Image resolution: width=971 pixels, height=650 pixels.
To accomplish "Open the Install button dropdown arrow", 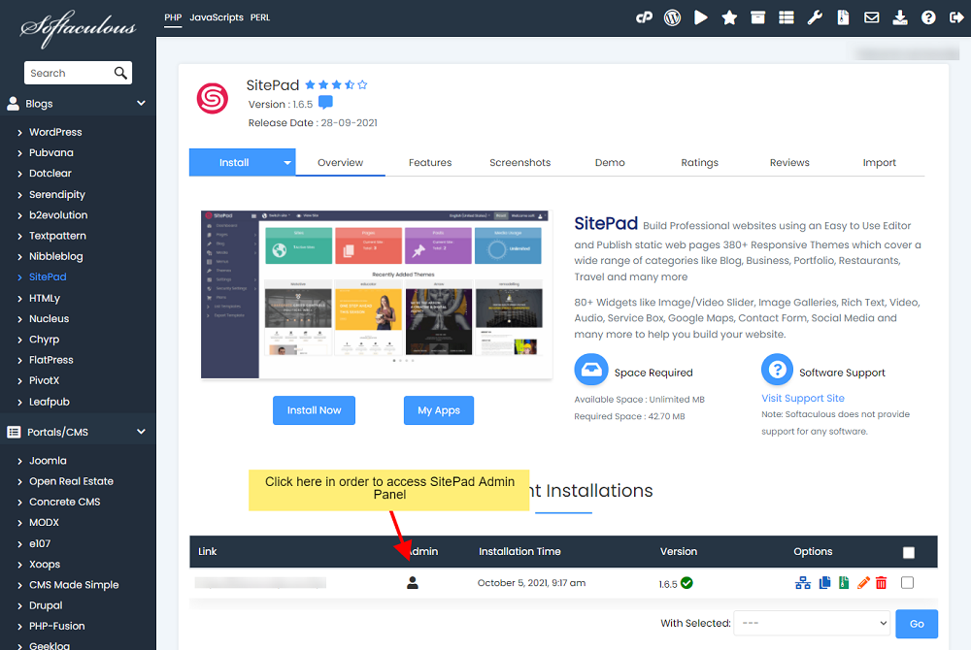I will click(x=287, y=163).
